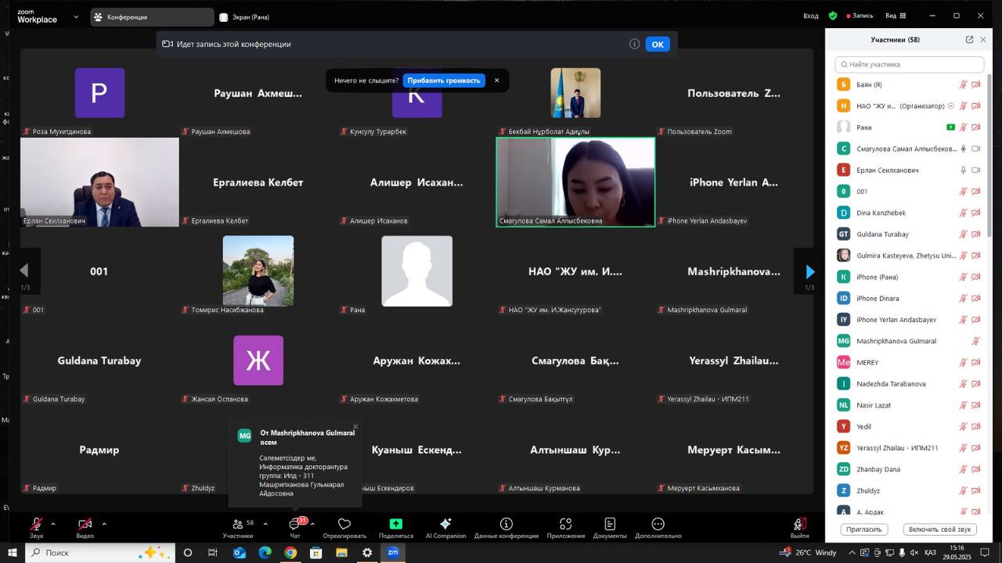The image size is (1002, 563).
Task: Open the Apps panel (Приложения)
Action: 565,528
